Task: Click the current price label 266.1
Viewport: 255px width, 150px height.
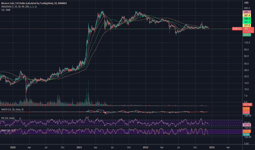Action: point(247,29)
